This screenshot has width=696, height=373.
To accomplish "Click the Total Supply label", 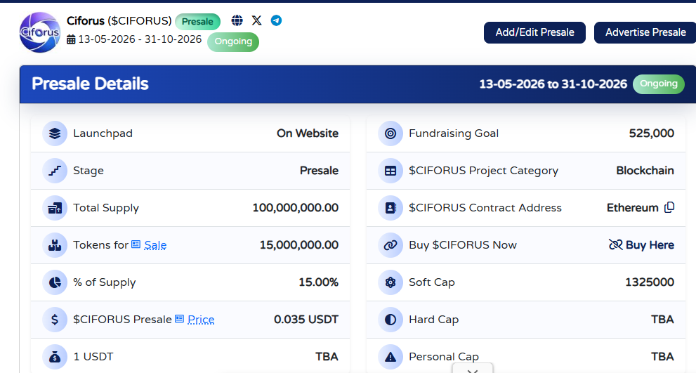I will pos(106,208).
